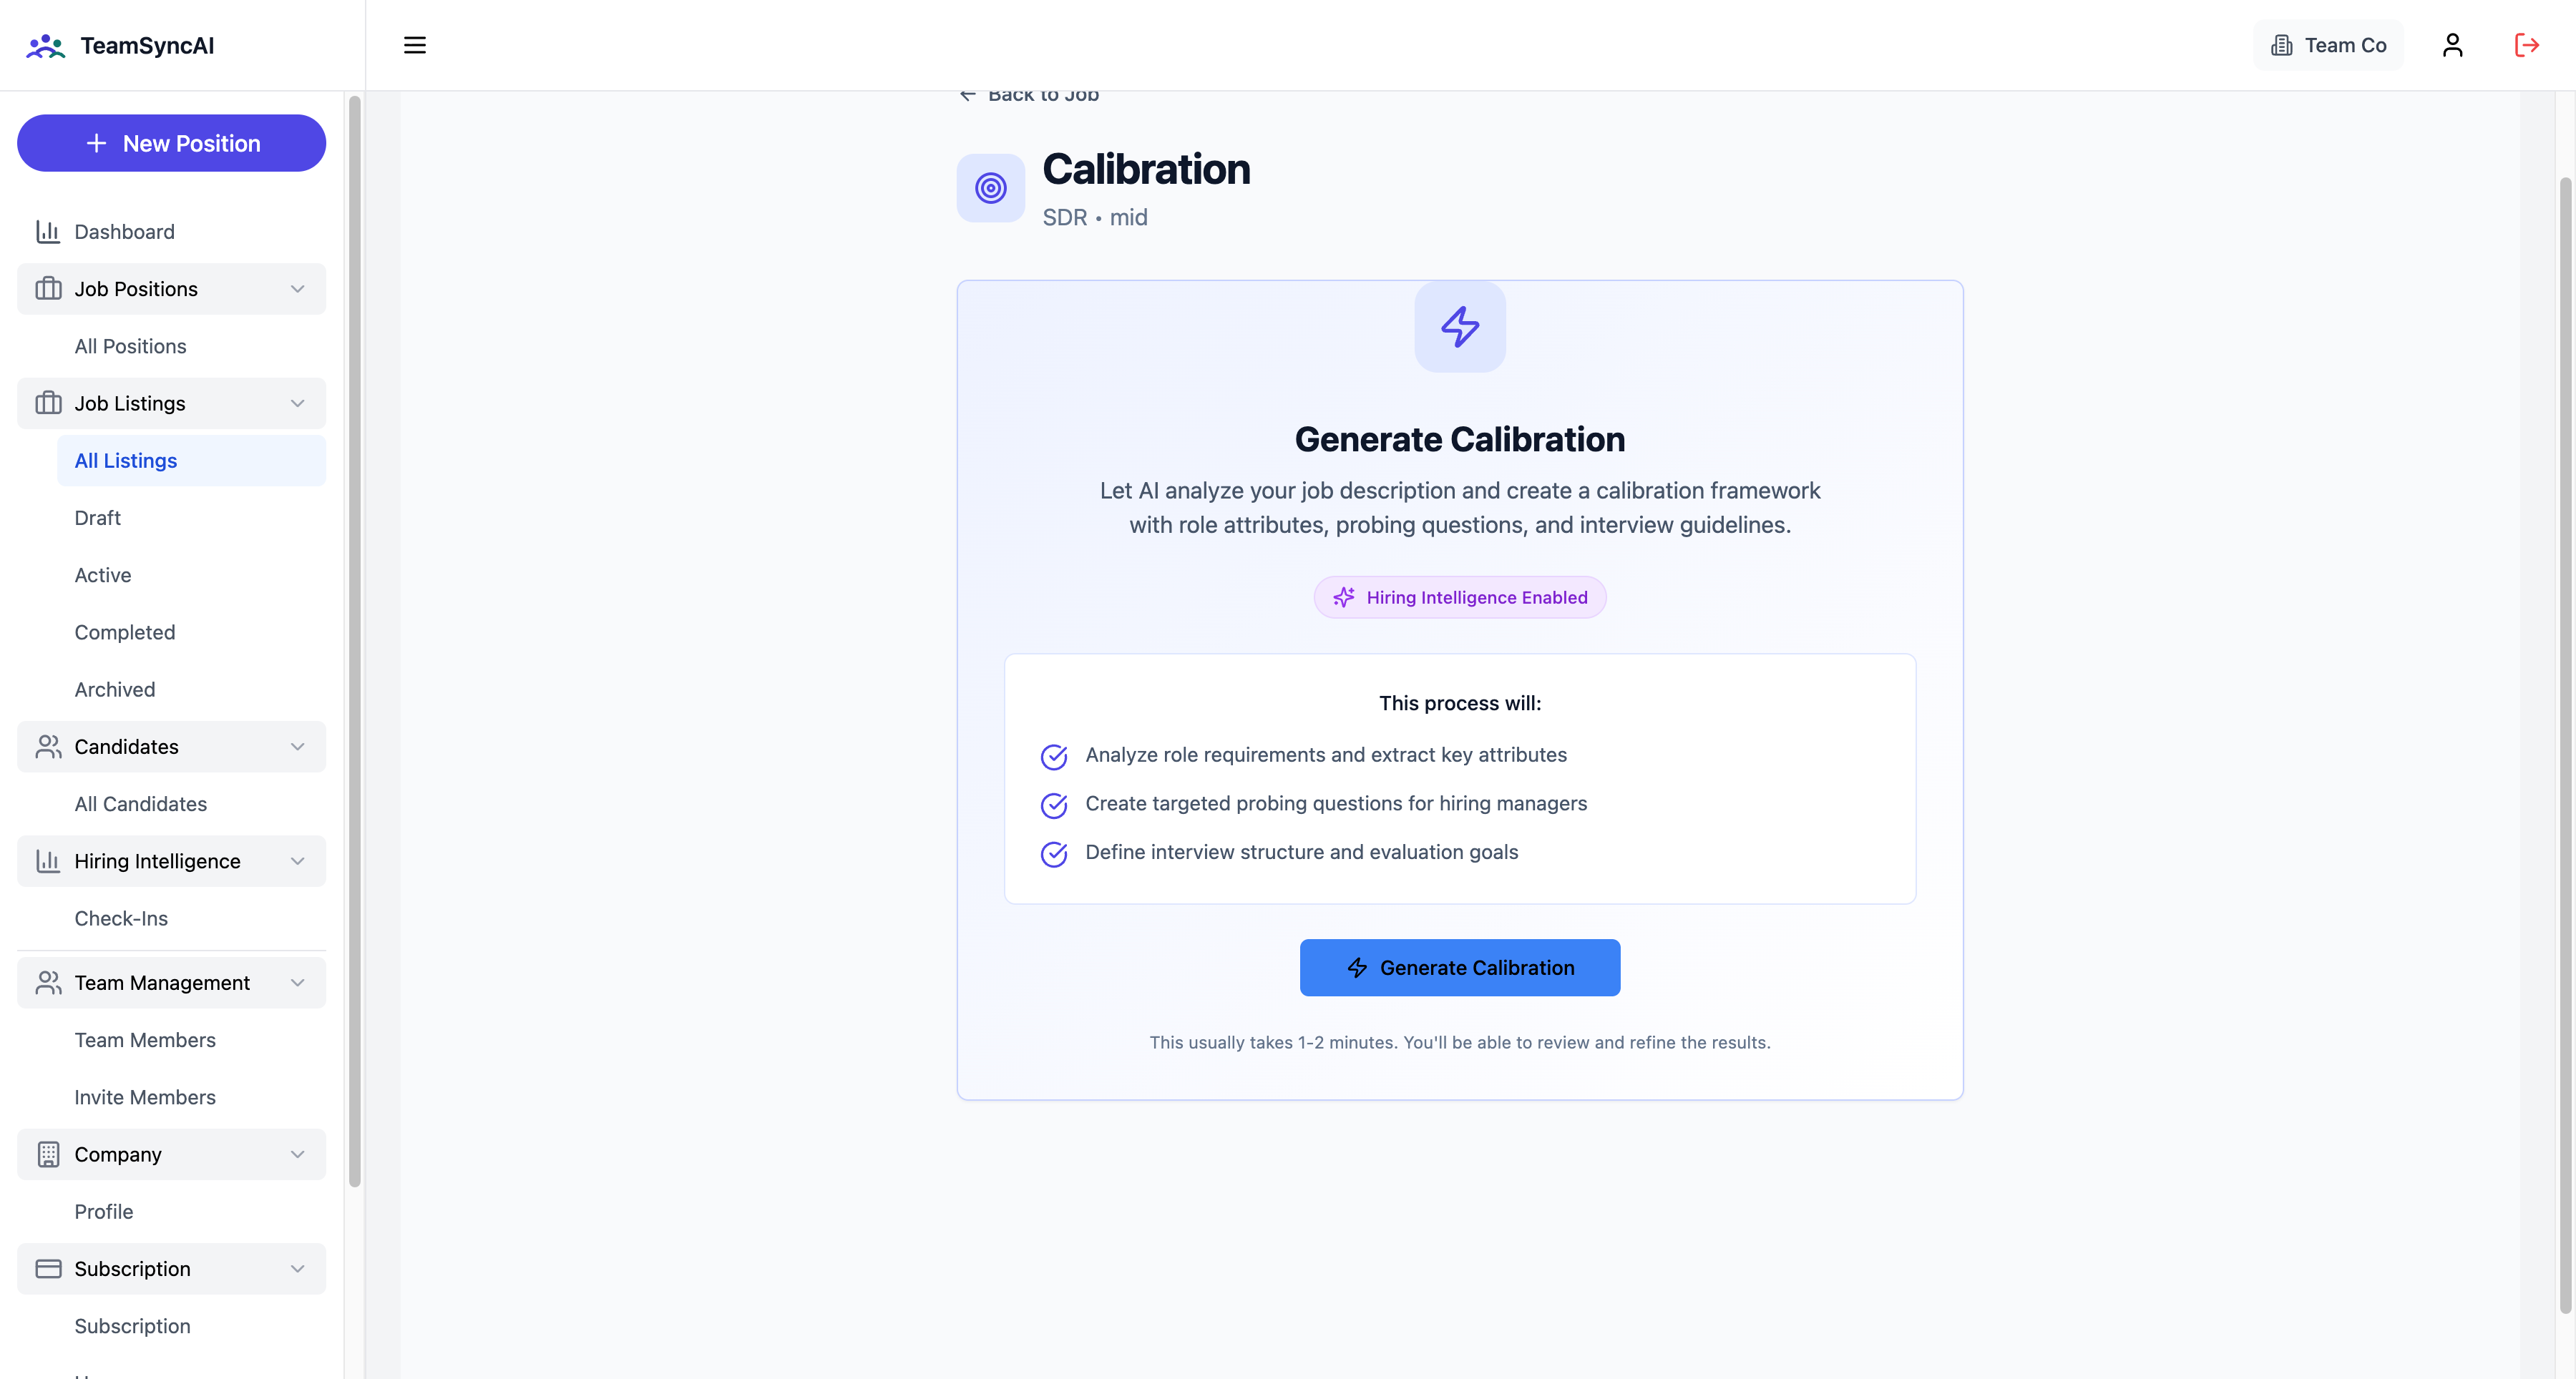Click the sidebar vertical scrollbar
This screenshot has height=1379, width=2576.
click(x=354, y=639)
